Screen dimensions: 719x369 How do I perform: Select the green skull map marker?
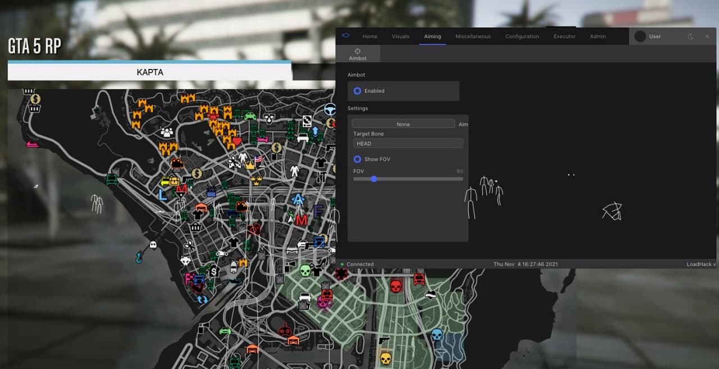click(x=305, y=271)
